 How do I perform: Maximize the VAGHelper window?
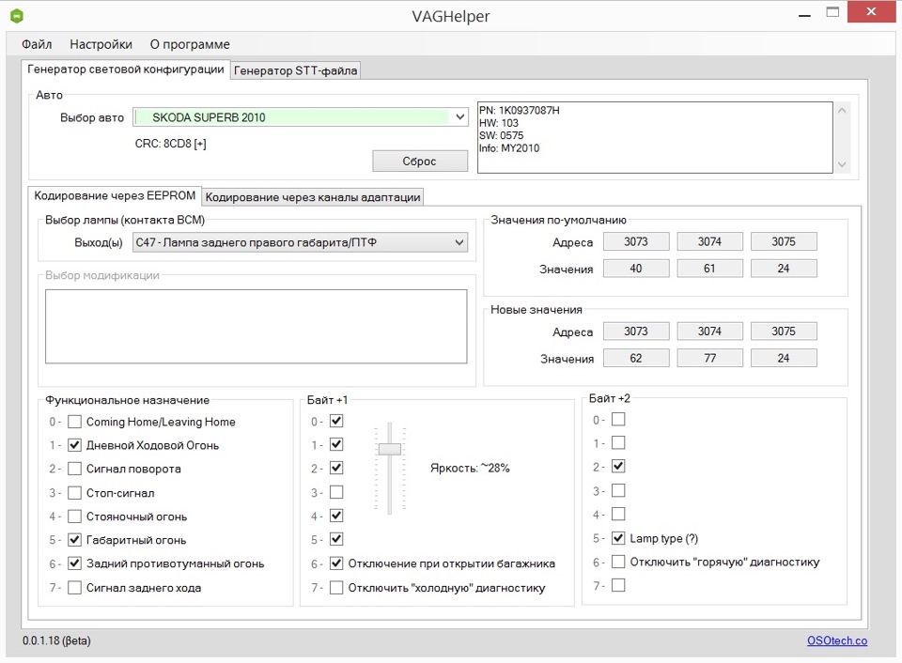(833, 14)
